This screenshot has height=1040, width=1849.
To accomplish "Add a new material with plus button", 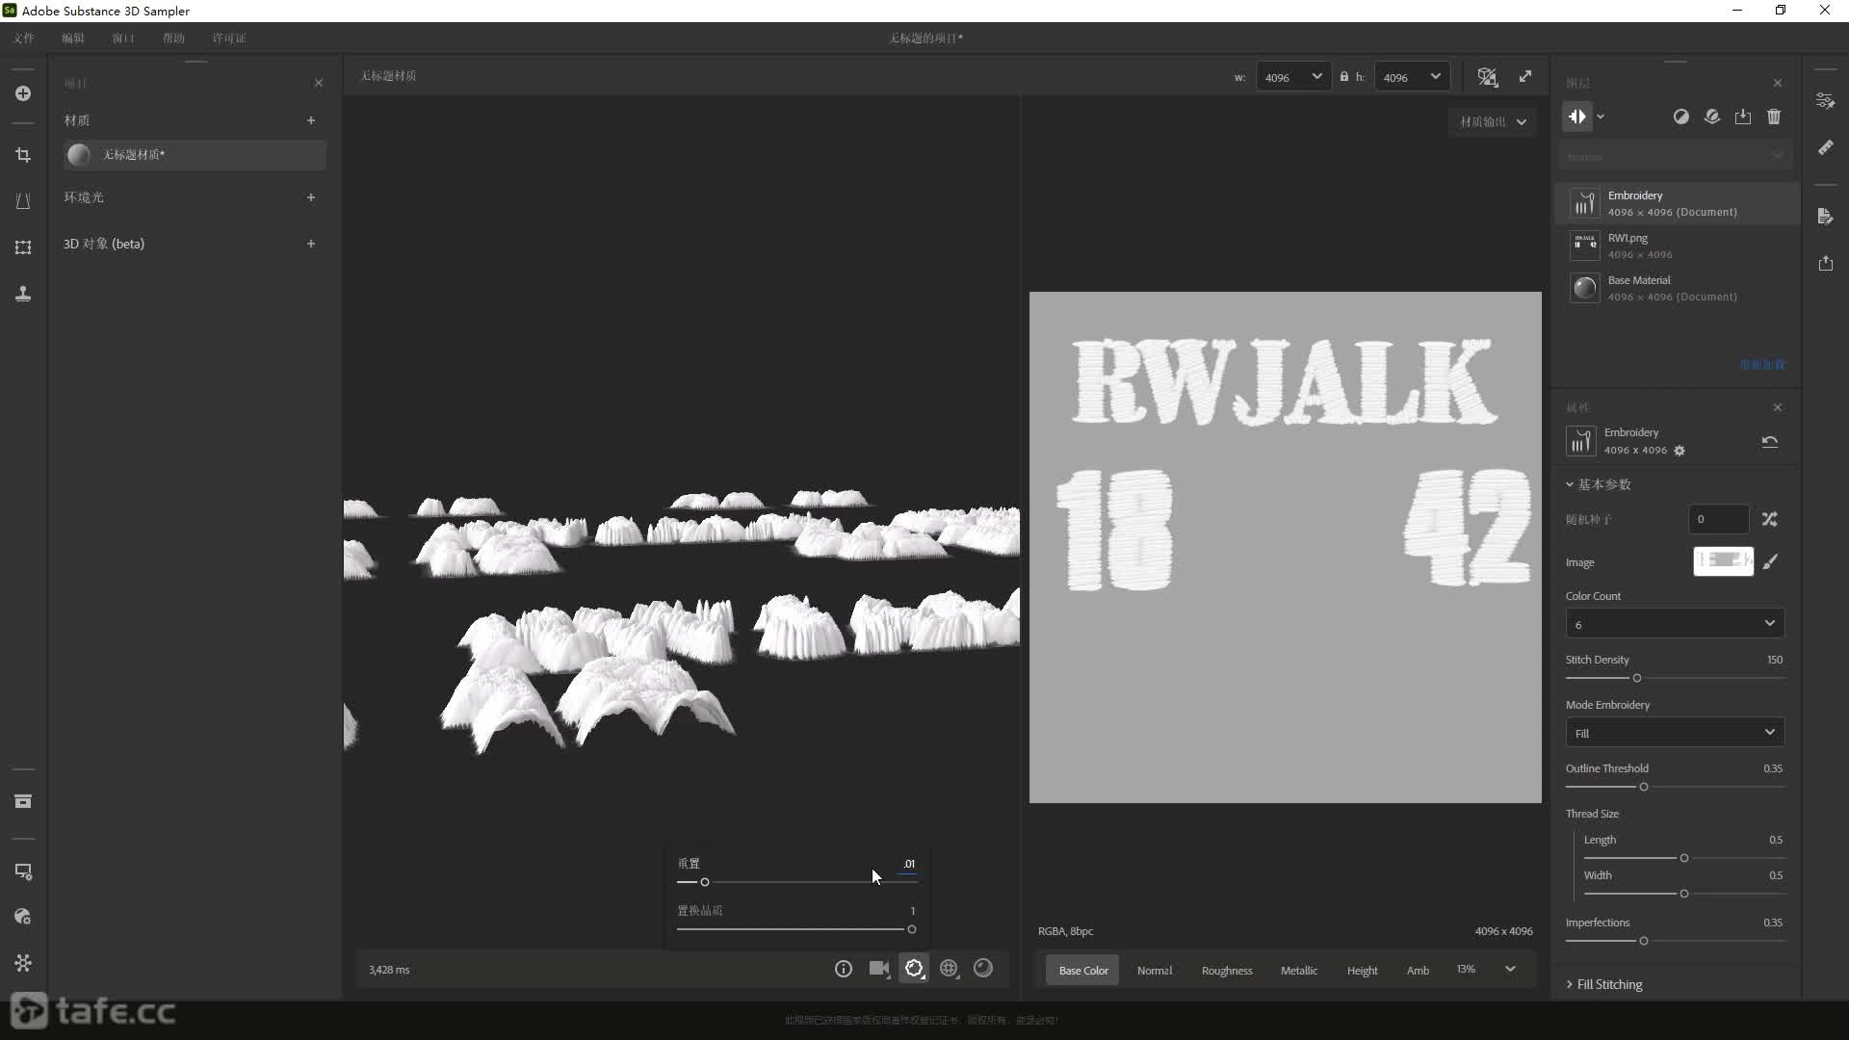I will [311, 120].
